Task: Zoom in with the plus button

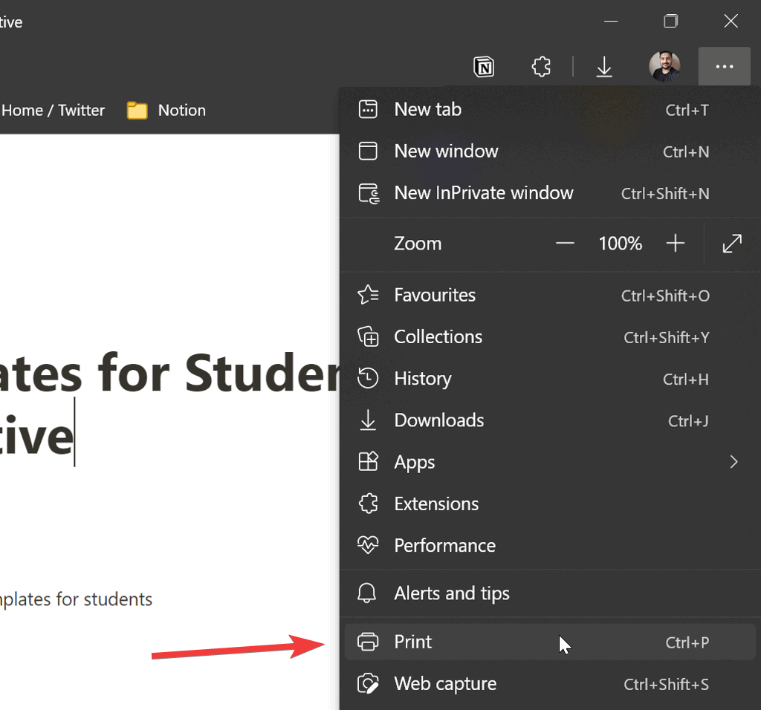Action: (x=675, y=244)
